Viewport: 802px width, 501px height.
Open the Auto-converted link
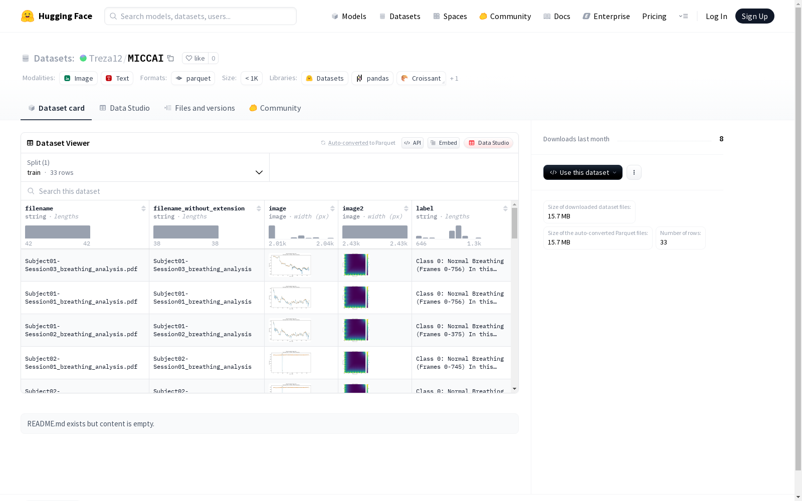click(x=348, y=143)
